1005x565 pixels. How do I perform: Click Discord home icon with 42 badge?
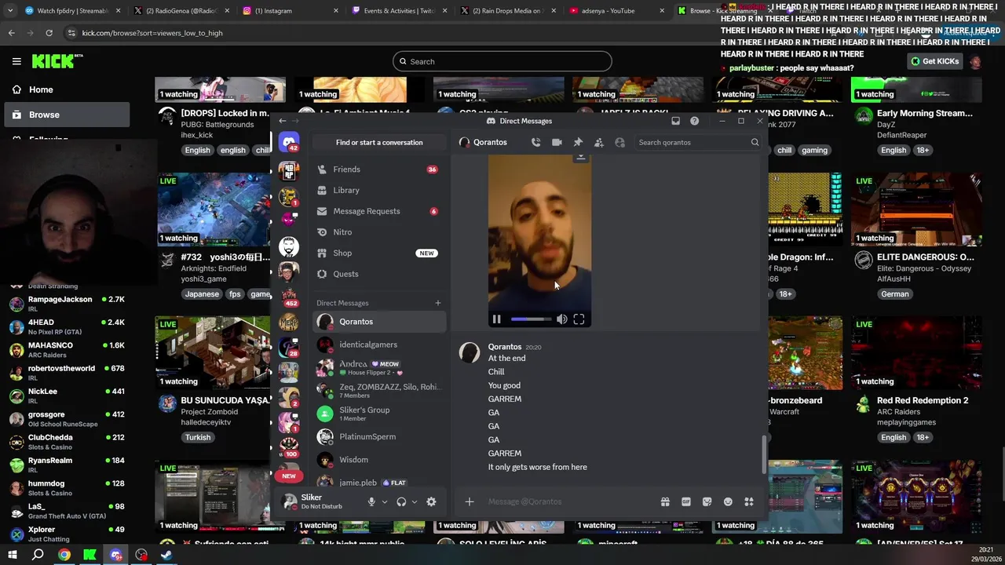[289, 143]
